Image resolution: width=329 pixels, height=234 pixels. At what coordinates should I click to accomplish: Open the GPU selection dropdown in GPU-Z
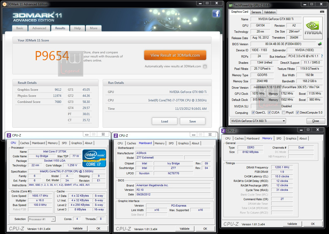(258, 121)
